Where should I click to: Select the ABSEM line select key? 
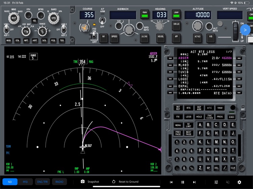[x=170, y=58]
